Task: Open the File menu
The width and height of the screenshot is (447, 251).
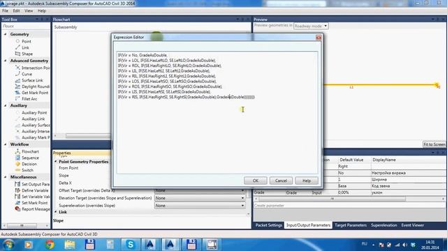Action: [5, 11]
